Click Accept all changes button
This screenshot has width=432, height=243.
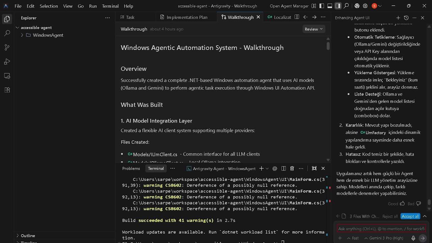tap(410, 216)
